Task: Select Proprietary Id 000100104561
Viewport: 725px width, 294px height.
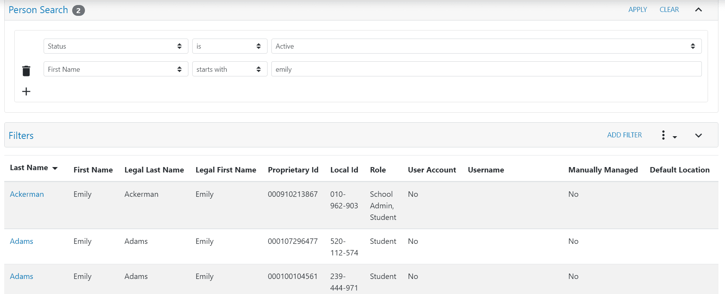Action: tap(293, 276)
